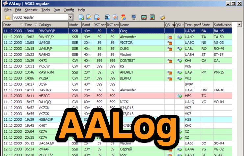
Task: Toggle sort arrow on the Time column
Action: 36,25
